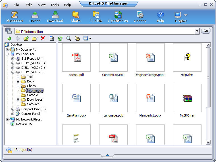Open the Display dropdown arrow
216x162 pixels.
tap(186, 15)
